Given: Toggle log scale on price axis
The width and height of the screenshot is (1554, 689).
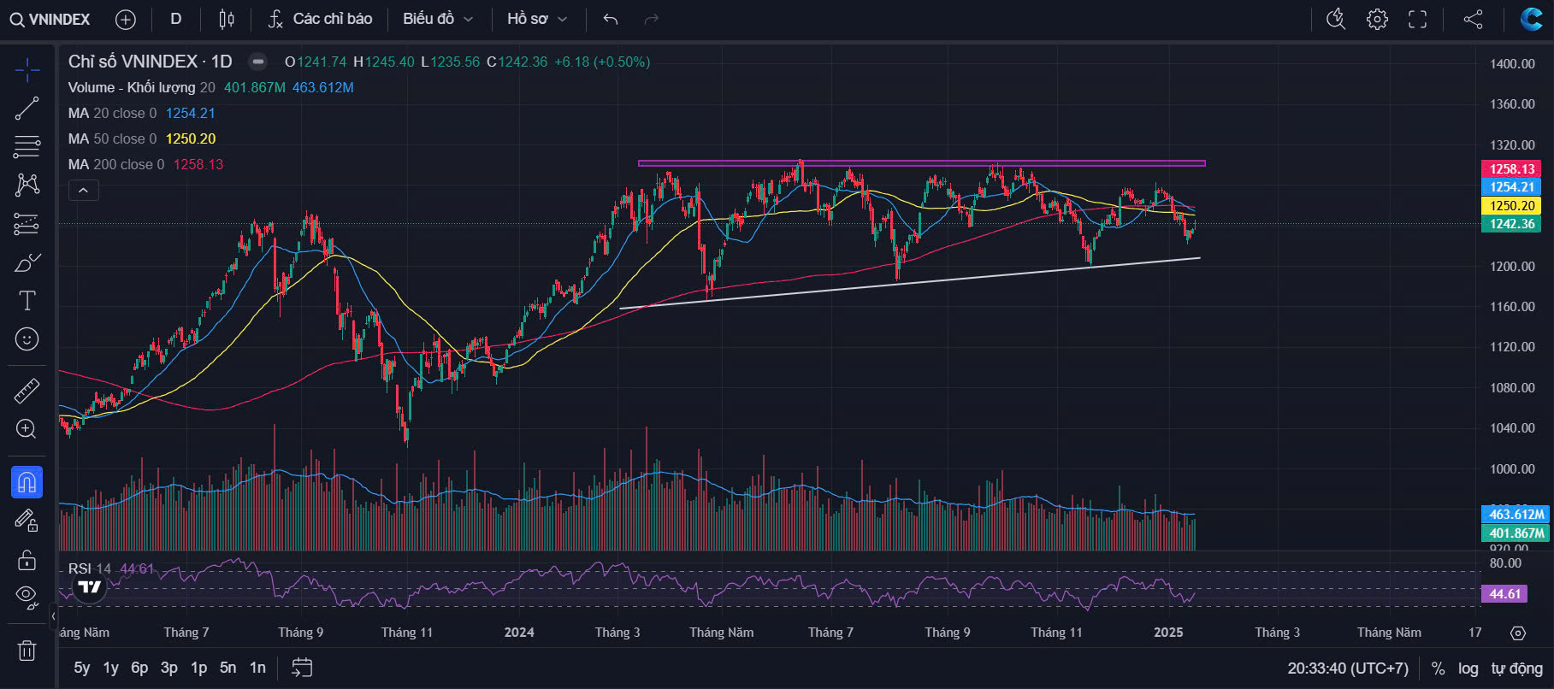Looking at the screenshot, I should click(x=1468, y=668).
